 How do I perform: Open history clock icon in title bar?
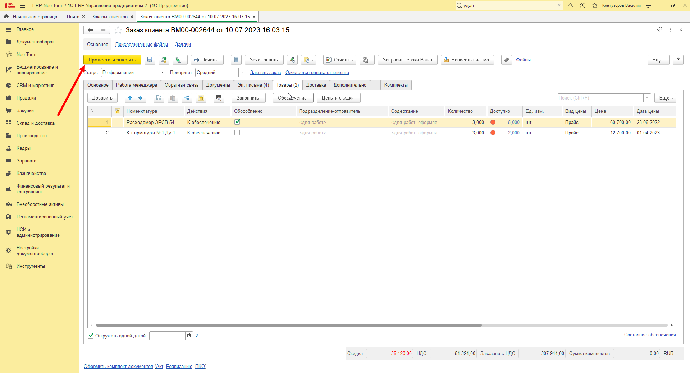[582, 5]
